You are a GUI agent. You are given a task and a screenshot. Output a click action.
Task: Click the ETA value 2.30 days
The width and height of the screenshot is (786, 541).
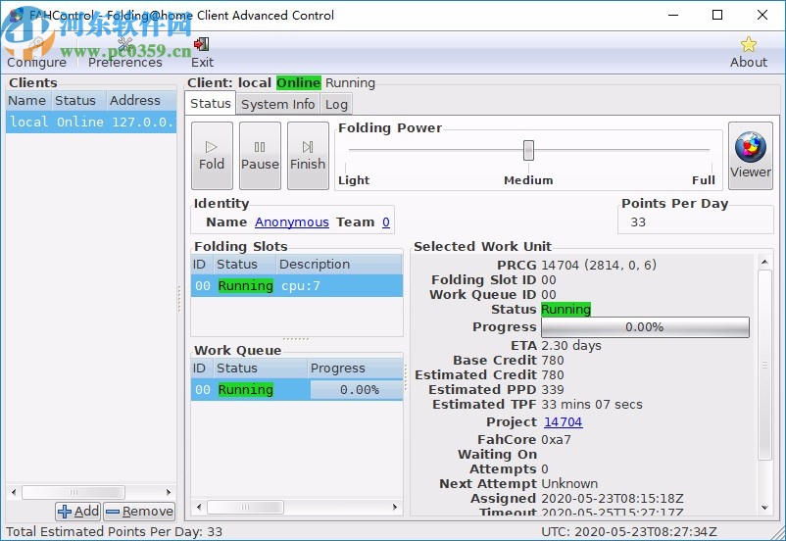(x=571, y=346)
